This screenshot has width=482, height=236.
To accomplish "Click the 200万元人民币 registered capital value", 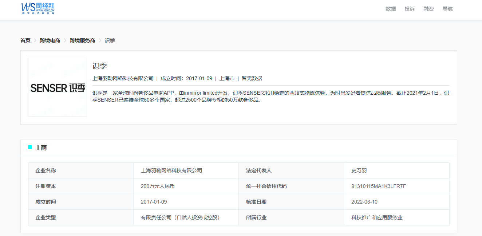I will coord(158,186).
